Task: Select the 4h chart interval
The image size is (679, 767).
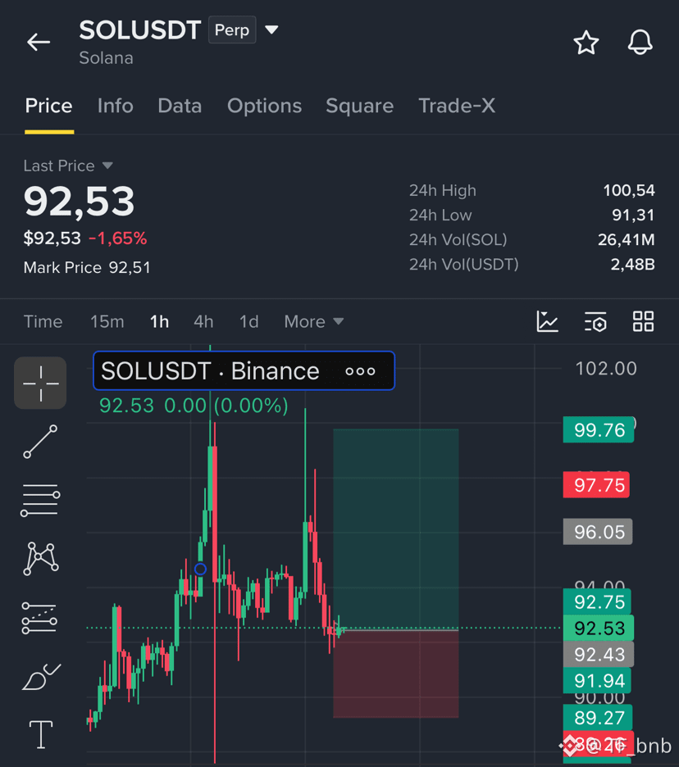Action: point(203,321)
